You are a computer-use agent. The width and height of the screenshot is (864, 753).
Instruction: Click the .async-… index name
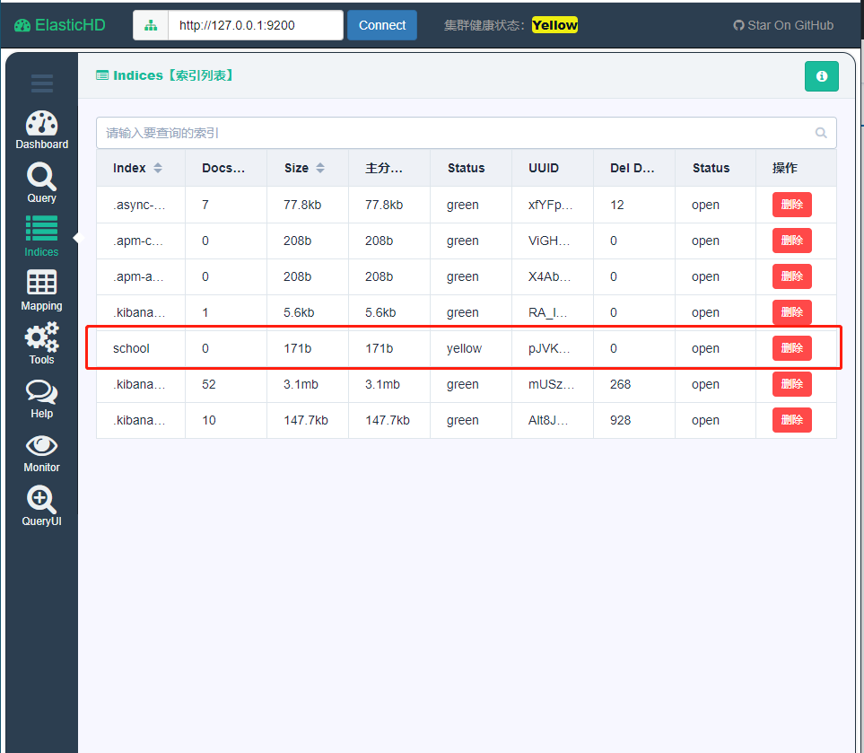point(139,205)
